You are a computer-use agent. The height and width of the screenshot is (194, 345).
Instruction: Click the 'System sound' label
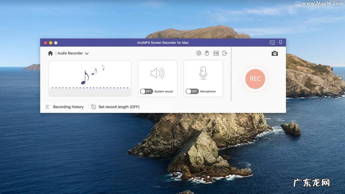(163, 92)
